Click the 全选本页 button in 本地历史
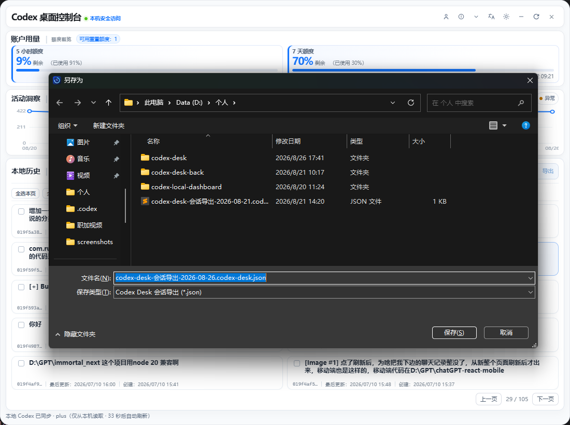Screen dimensions: 570x425 pyautogui.click(x=25, y=193)
